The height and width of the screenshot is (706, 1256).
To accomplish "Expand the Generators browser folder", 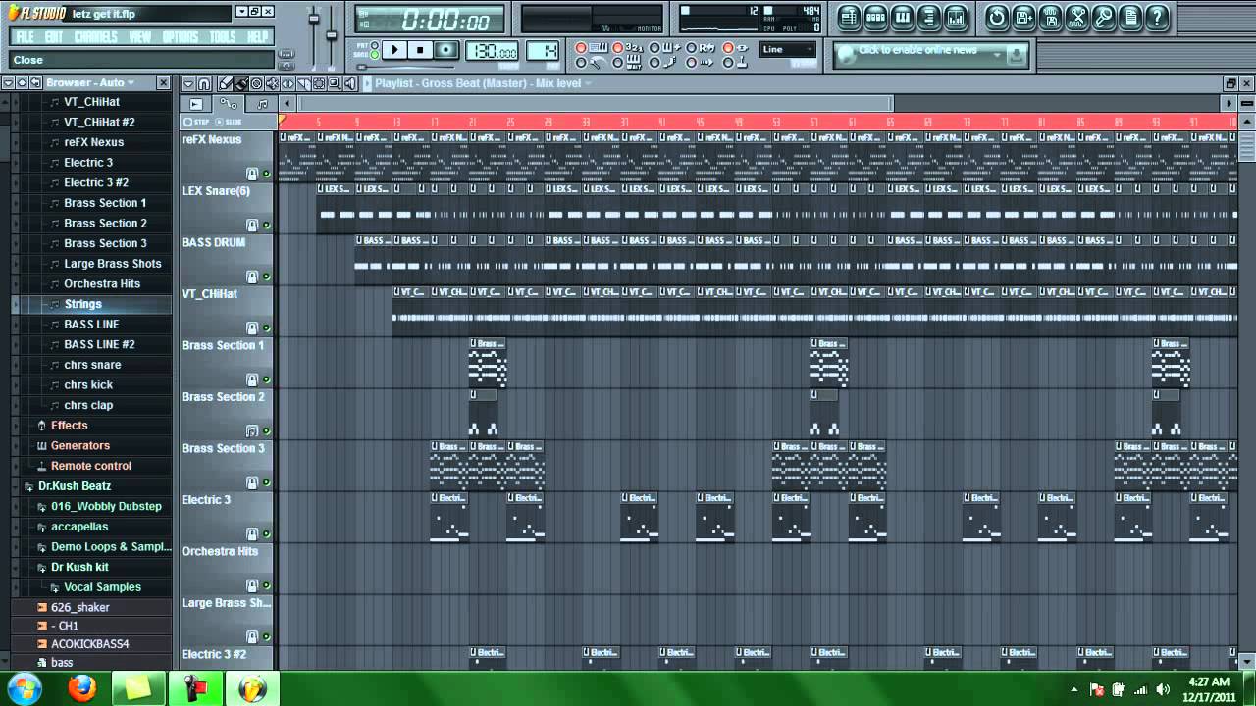I will 80,445.
